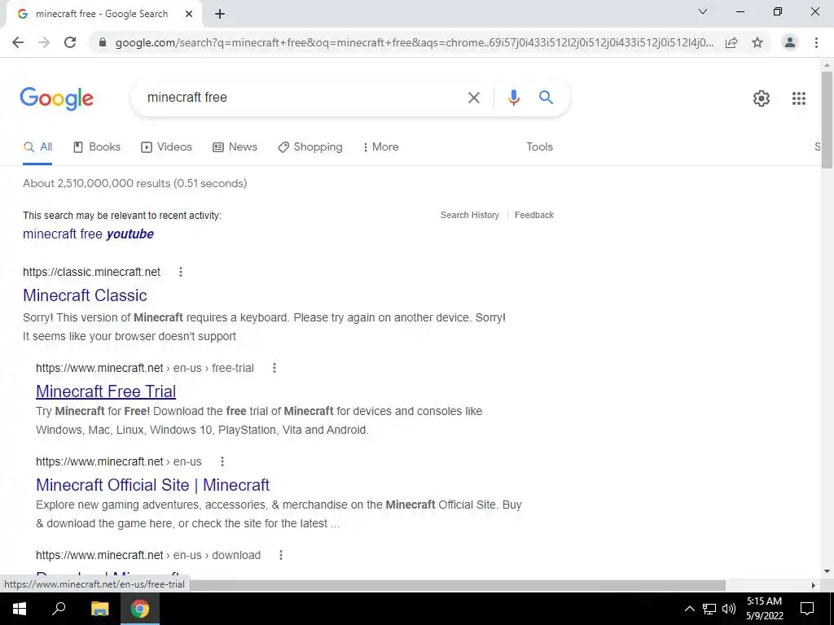834x625 pixels.
Task: Switch to the Videos tab
Action: pos(166,147)
